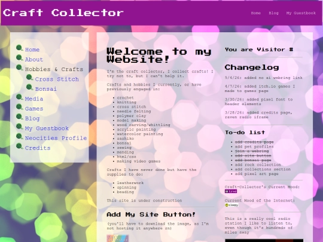Screen dimensions: 323x242
Task: Click the changelog entry dated 5/4/26
Action: point(264,78)
